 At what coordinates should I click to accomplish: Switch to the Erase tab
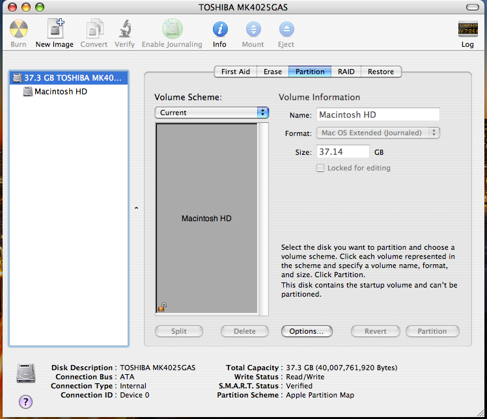(272, 72)
